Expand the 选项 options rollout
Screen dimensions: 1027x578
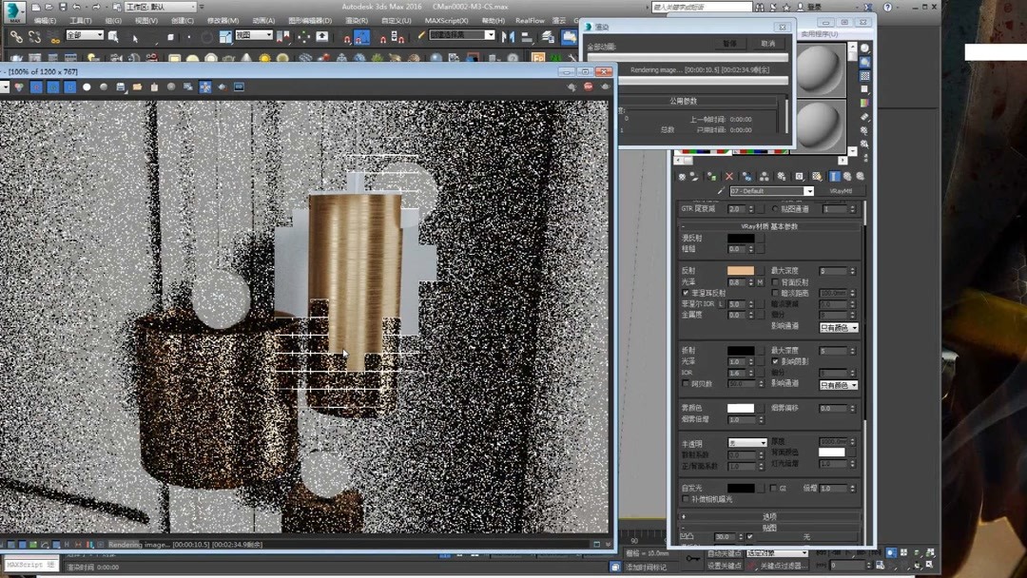pos(769,516)
